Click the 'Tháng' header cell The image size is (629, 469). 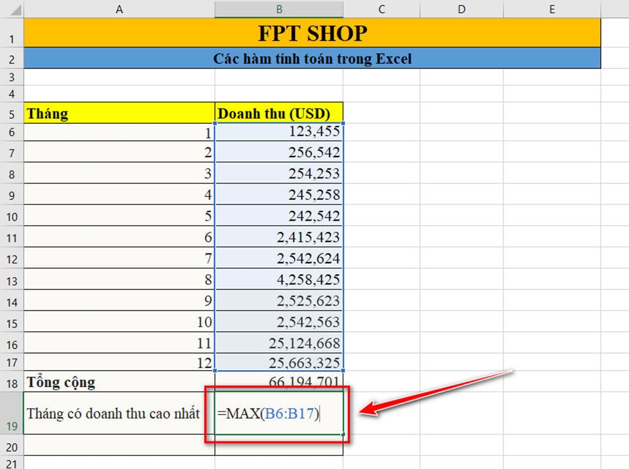pyautogui.click(x=119, y=113)
